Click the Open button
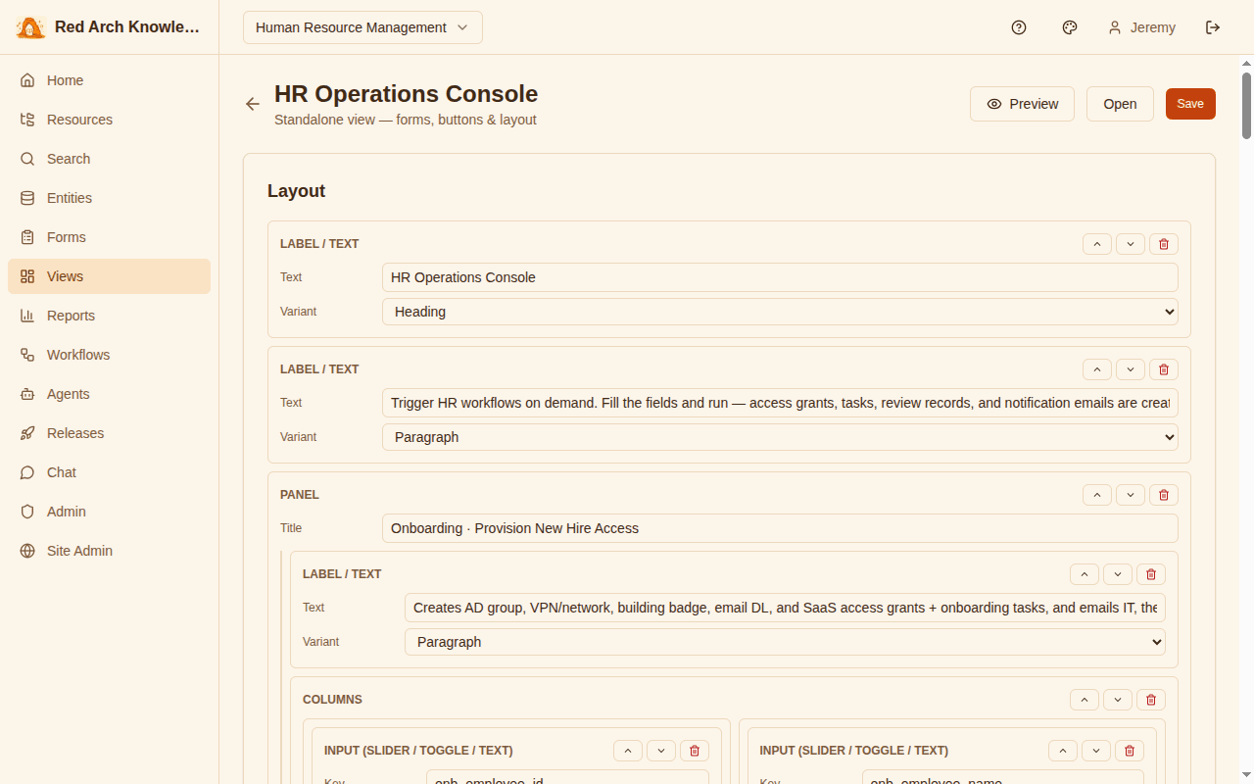This screenshot has height=784, width=1254. click(1120, 104)
